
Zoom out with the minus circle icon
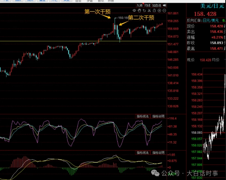tap(164, 11)
